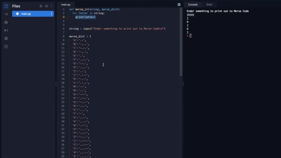The image size is (281, 158).
Task: Focus the console prompt input cursor
Action: click(x=190, y=36)
